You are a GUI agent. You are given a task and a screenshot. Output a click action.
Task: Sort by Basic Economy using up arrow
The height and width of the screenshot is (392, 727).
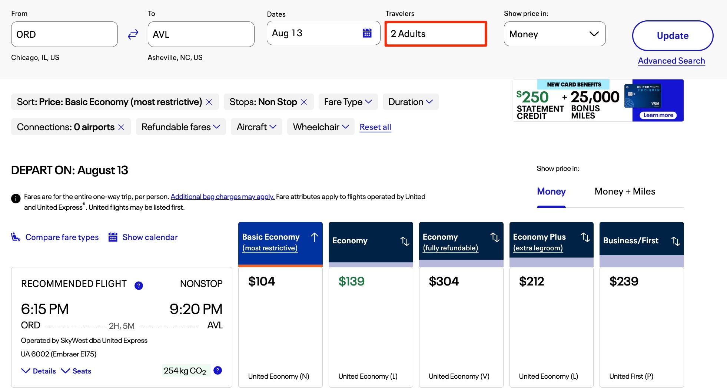[314, 237]
